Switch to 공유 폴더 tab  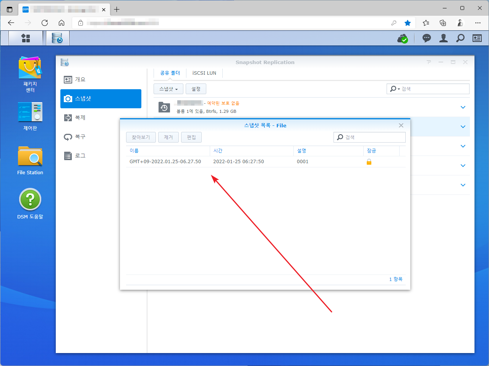pos(170,73)
